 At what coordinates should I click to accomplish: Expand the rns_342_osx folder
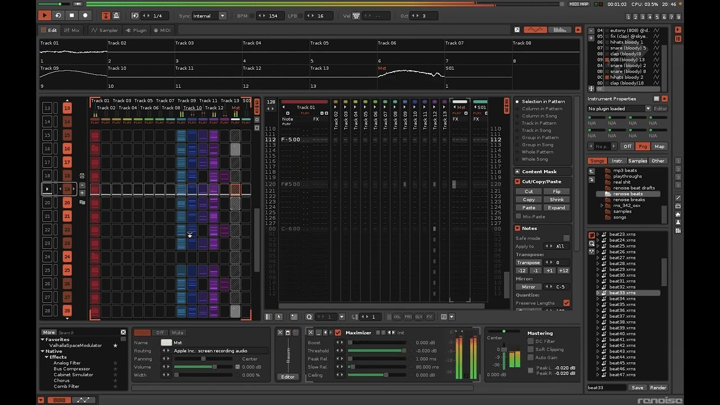602,205
